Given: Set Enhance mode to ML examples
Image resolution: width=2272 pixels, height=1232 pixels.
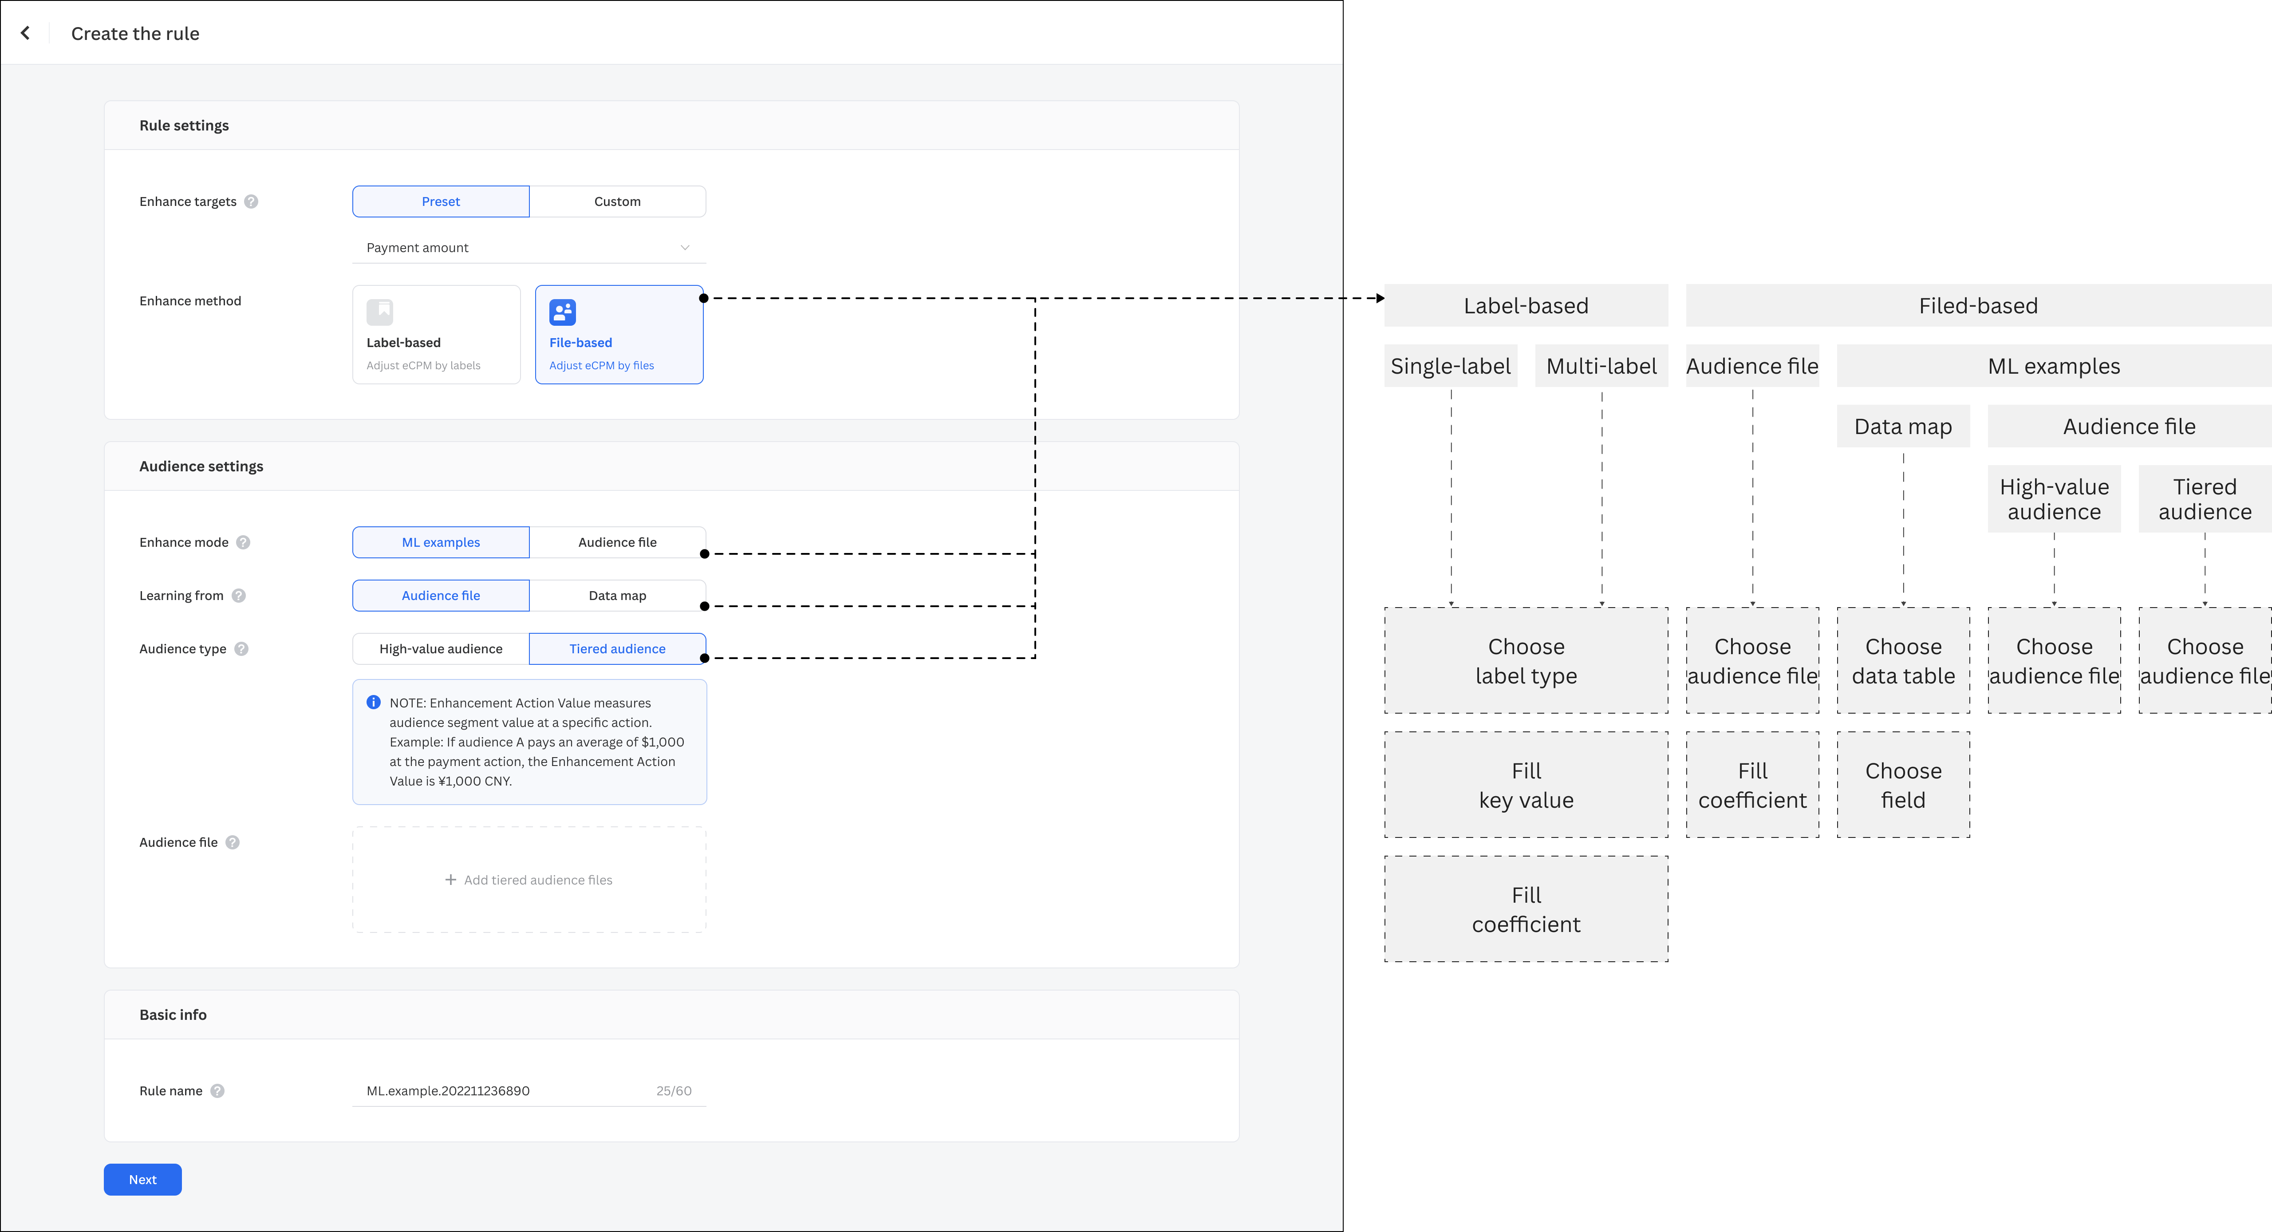Looking at the screenshot, I should [x=441, y=542].
